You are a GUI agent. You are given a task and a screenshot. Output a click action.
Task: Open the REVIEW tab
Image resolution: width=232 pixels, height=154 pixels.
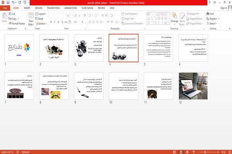[x=101, y=8]
